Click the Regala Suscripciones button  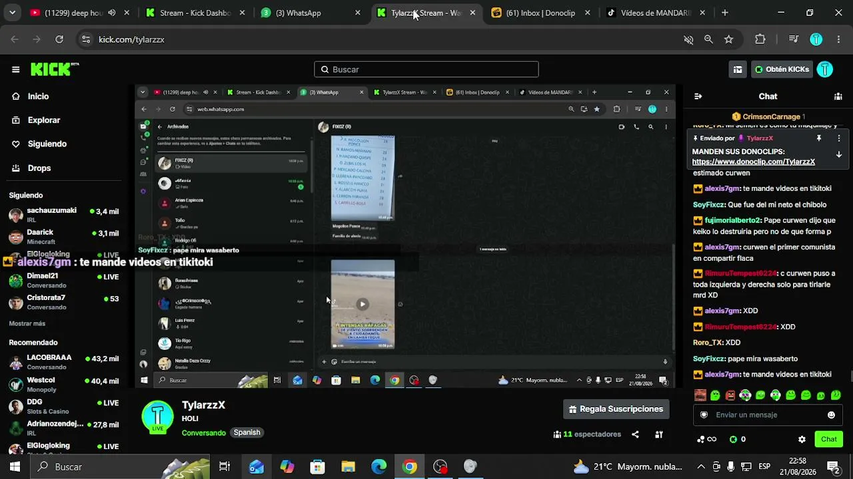point(616,409)
